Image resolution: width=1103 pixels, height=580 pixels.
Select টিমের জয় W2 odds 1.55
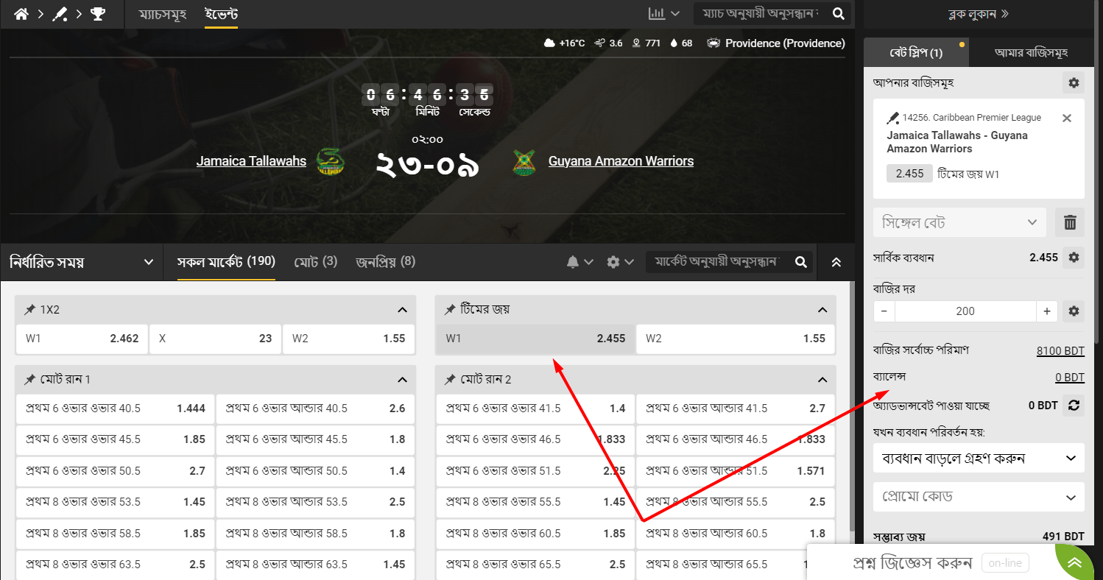coord(736,339)
